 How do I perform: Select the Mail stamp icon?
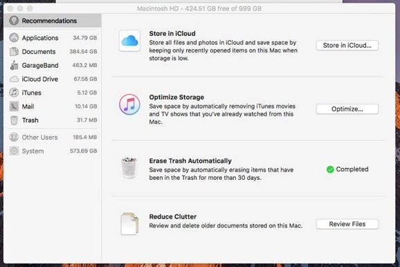pyautogui.click(x=14, y=107)
